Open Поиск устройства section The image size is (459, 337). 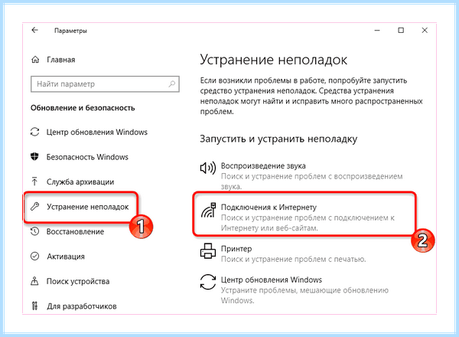(x=78, y=282)
